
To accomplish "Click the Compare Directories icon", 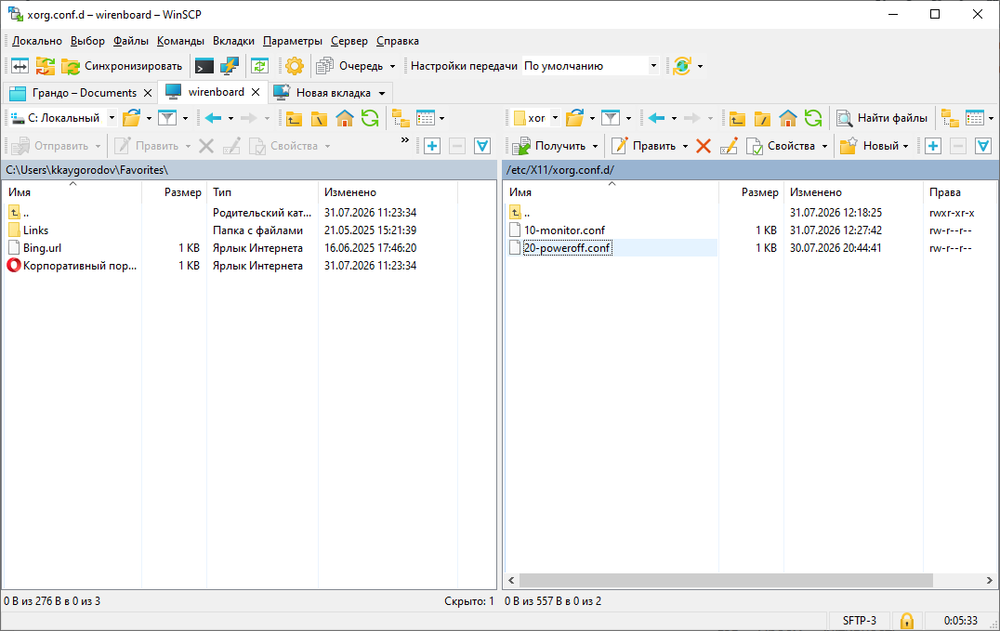I will (x=20, y=66).
